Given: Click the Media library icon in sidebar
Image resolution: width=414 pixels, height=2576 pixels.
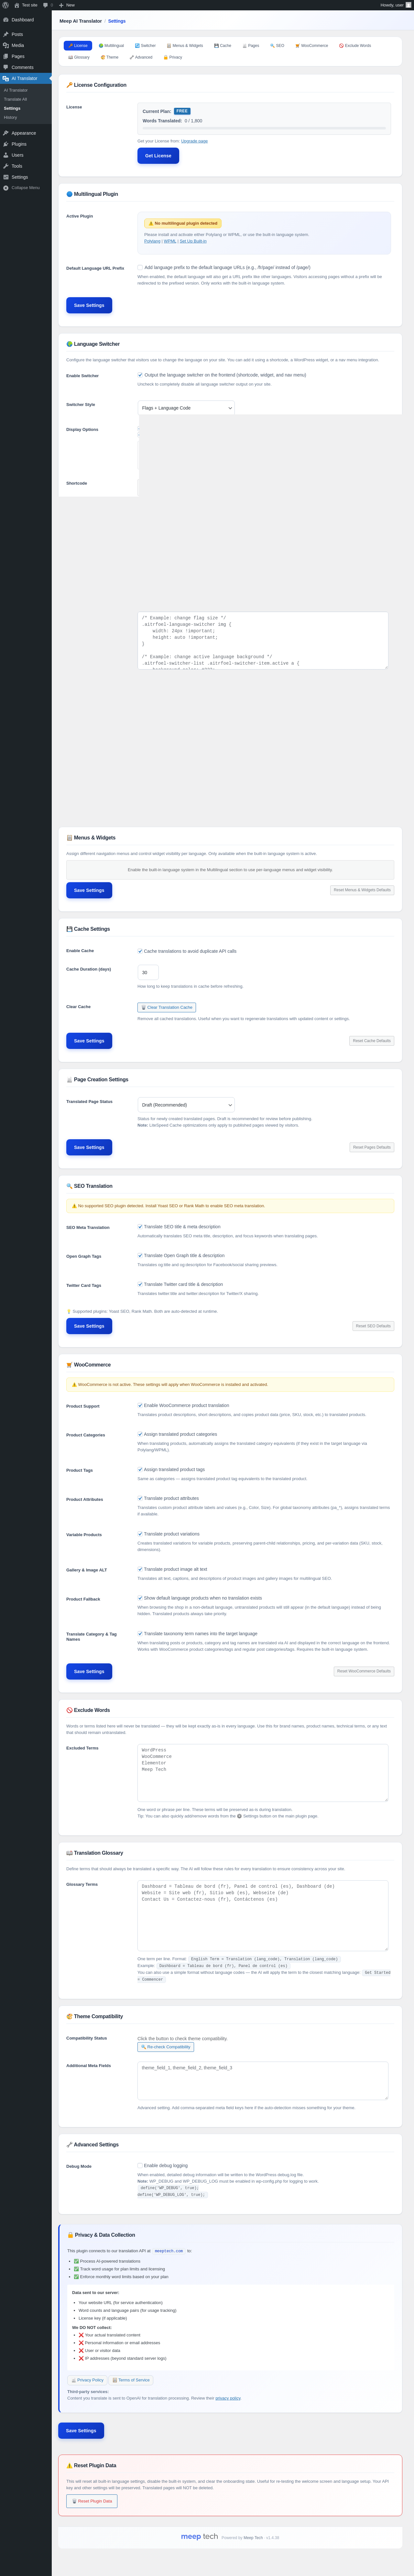Looking at the screenshot, I should 6,45.
